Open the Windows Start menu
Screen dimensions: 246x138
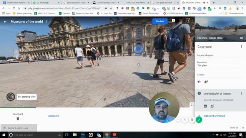[x=4, y=135]
